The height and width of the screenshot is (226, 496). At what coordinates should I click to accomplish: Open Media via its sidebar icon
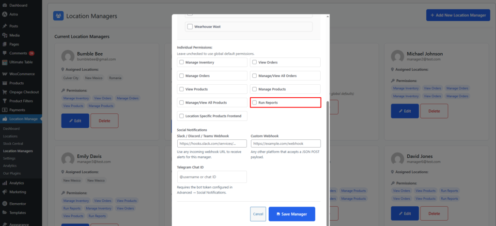pos(4,35)
